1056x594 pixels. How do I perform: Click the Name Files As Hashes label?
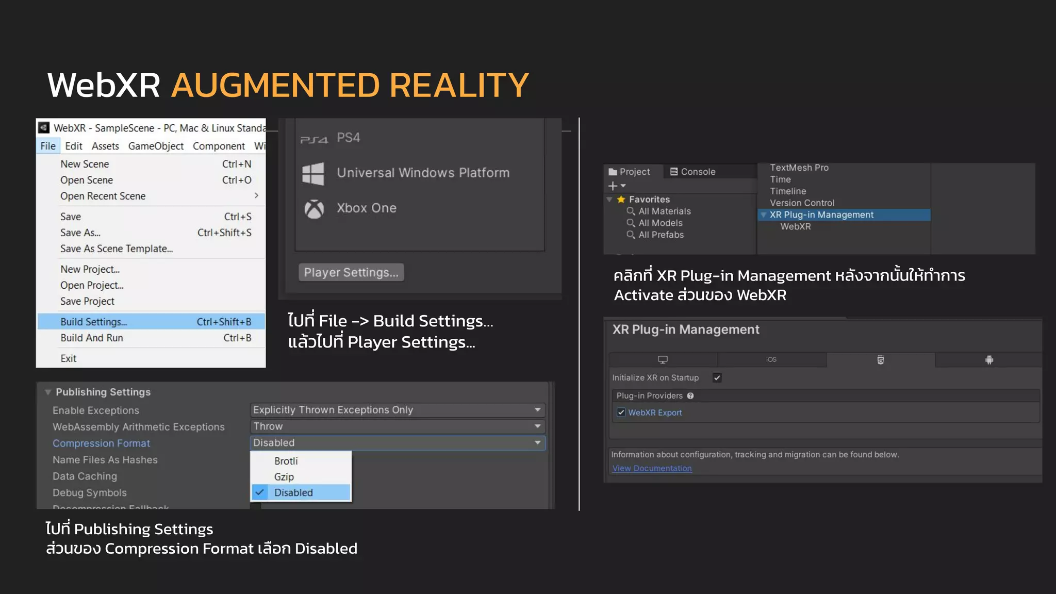pyautogui.click(x=105, y=459)
